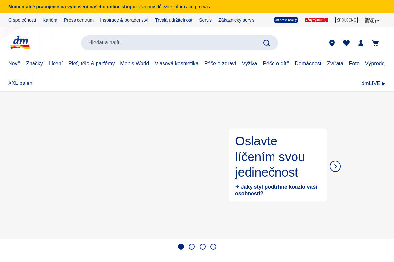Viewport: 394px width, 262px height.
Task: Select the second carousel slide dot
Action: coord(192,247)
